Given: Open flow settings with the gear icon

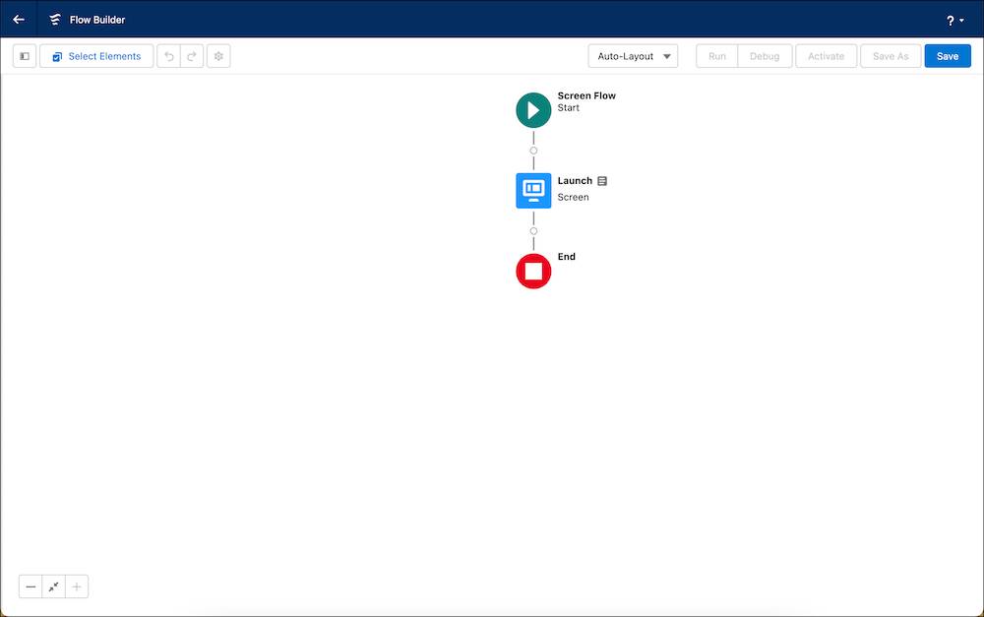Looking at the screenshot, I should coord(217,55).
